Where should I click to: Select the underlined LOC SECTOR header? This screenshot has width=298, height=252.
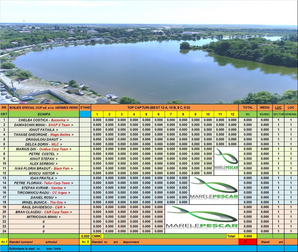[x=278, y=108]
